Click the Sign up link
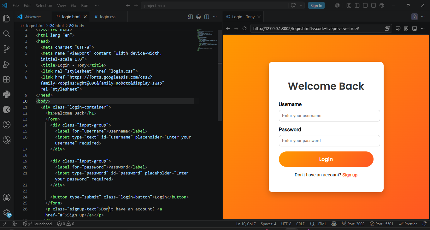Image resolution: width=430 pixels, height=230 pixels. click(350, 175)
